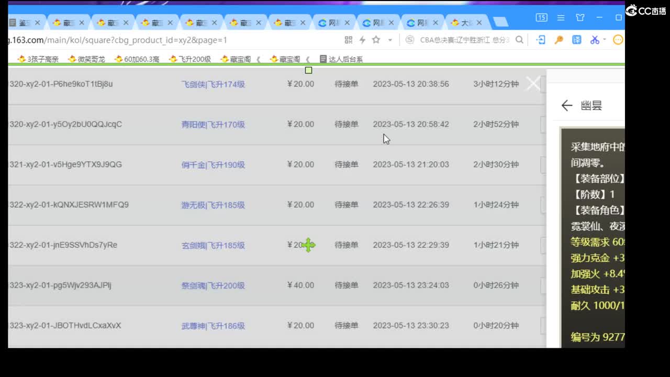Select order ID 323-xy2-01-JBOTHvdLCxaXvX
Screen dimensions: 670x377
coord(65,326)
